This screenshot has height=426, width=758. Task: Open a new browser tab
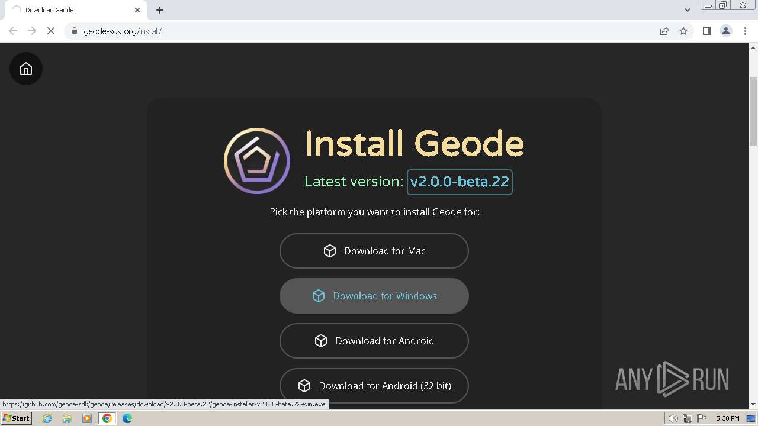click(160, 10)
